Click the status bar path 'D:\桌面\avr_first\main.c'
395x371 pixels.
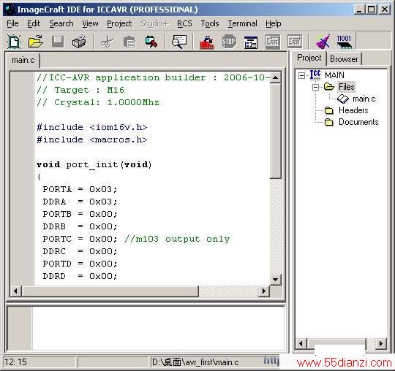195,362
